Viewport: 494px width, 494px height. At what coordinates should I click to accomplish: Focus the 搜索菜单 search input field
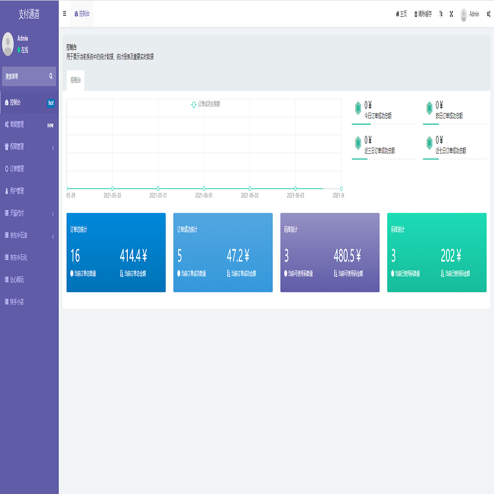click(x=25, y=77)
